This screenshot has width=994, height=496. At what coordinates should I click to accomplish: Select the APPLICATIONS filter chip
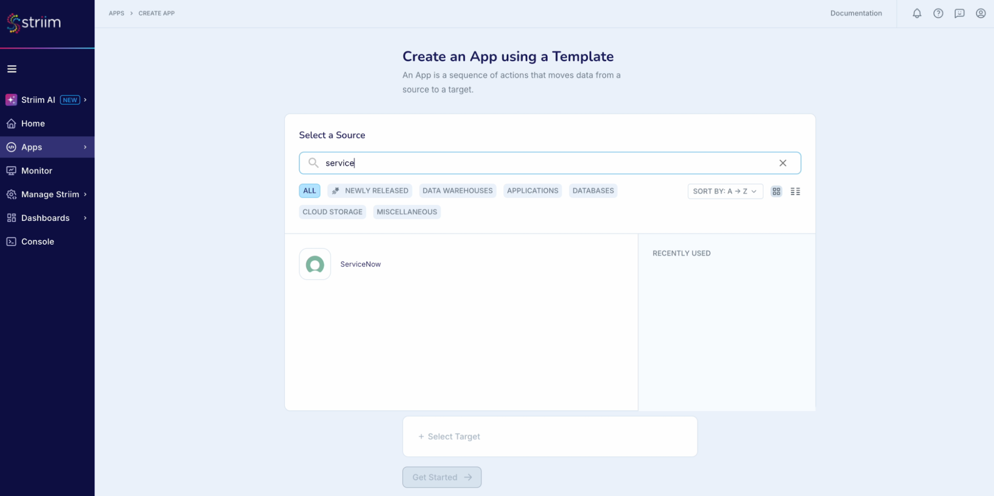pyautogui.click(x=533, y=191)
